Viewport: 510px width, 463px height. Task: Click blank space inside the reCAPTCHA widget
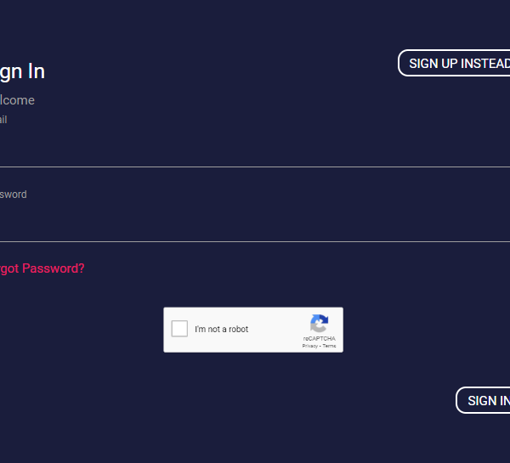tap(275, 342)
